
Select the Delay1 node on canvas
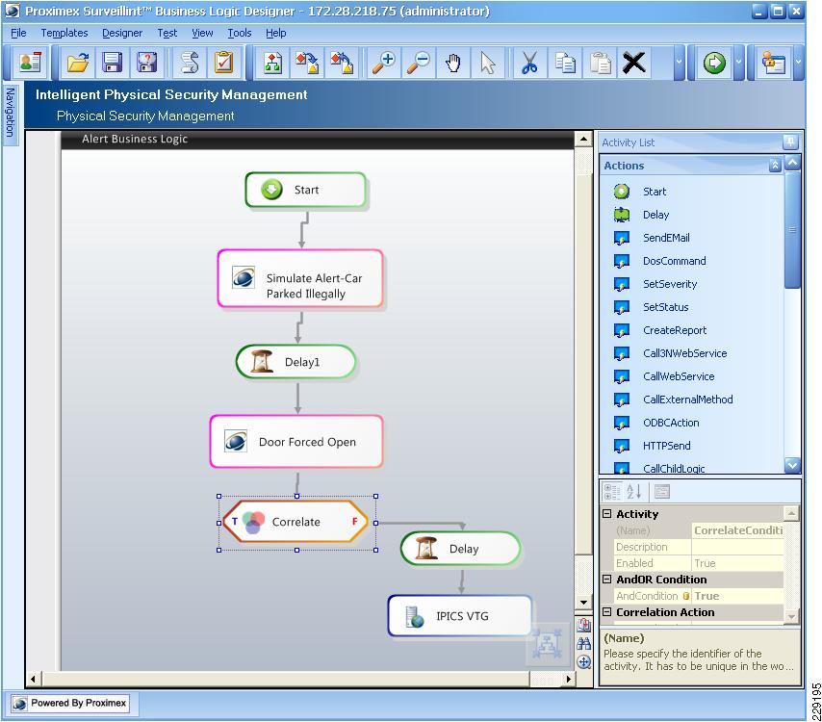coord(296,362)
